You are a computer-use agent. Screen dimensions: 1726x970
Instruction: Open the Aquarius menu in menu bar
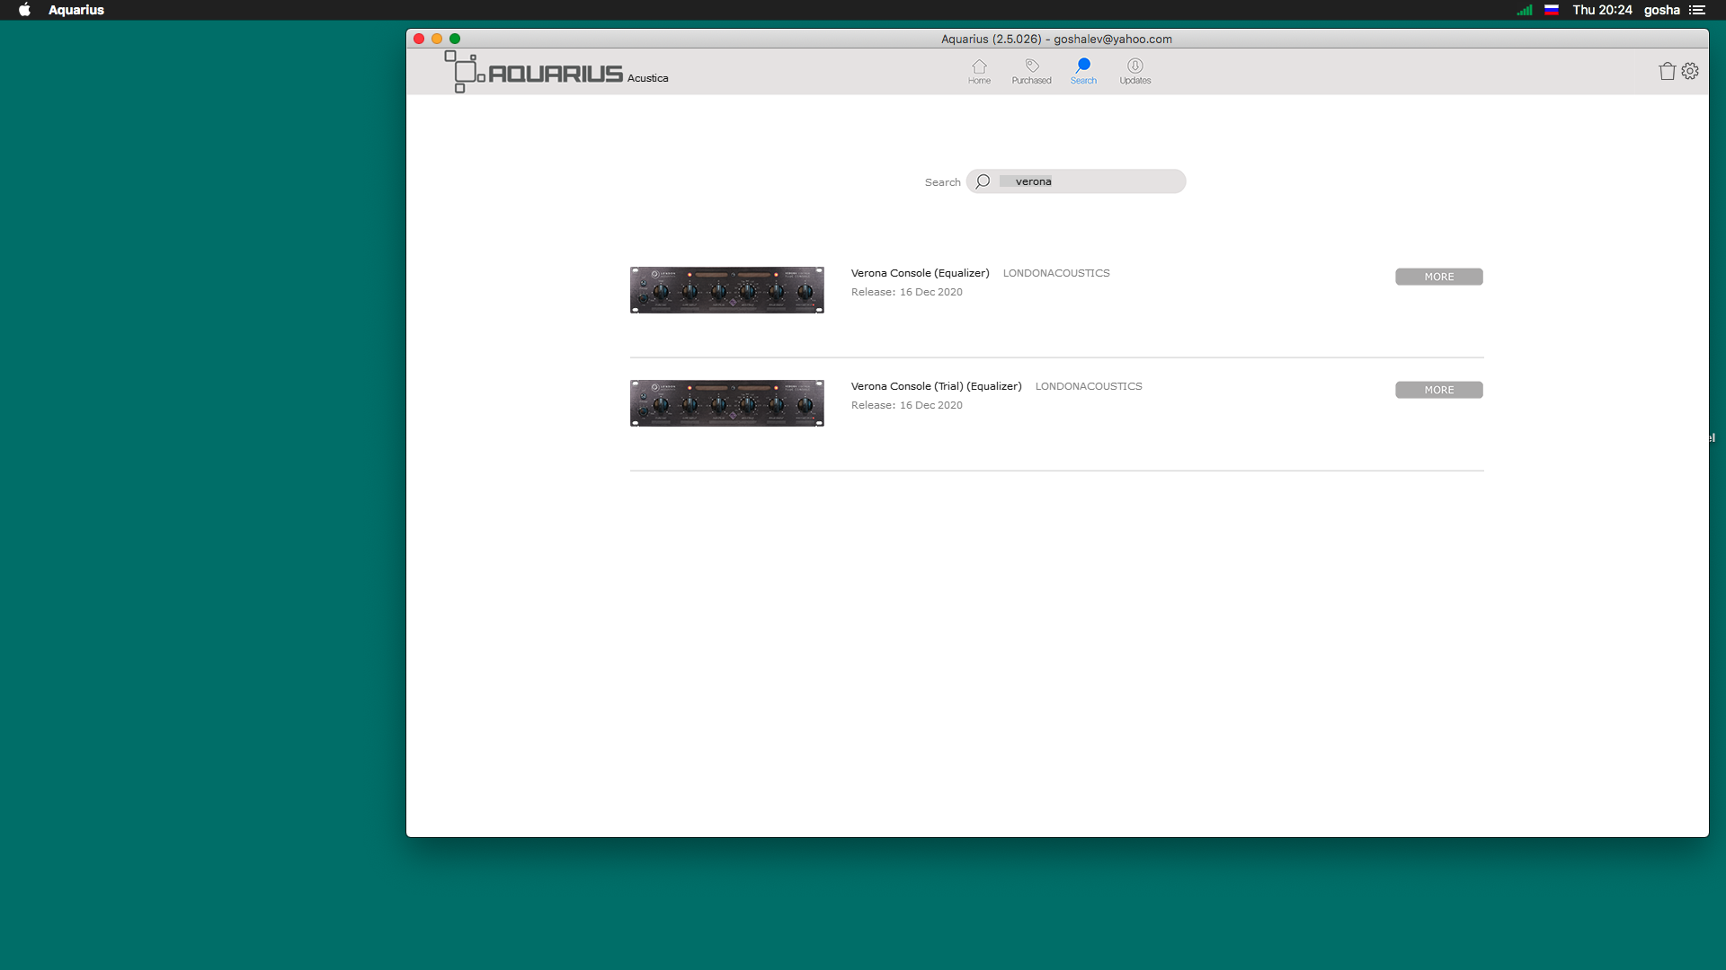pos(76,10)
